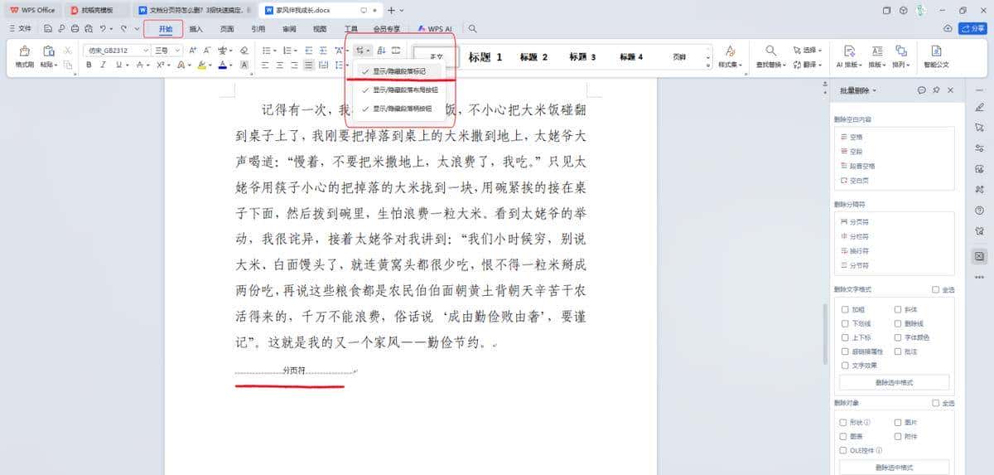This screenshot has height=475, width=994.
Task: Open the 引用 ribbon tab
Action: tap(258, 28)
